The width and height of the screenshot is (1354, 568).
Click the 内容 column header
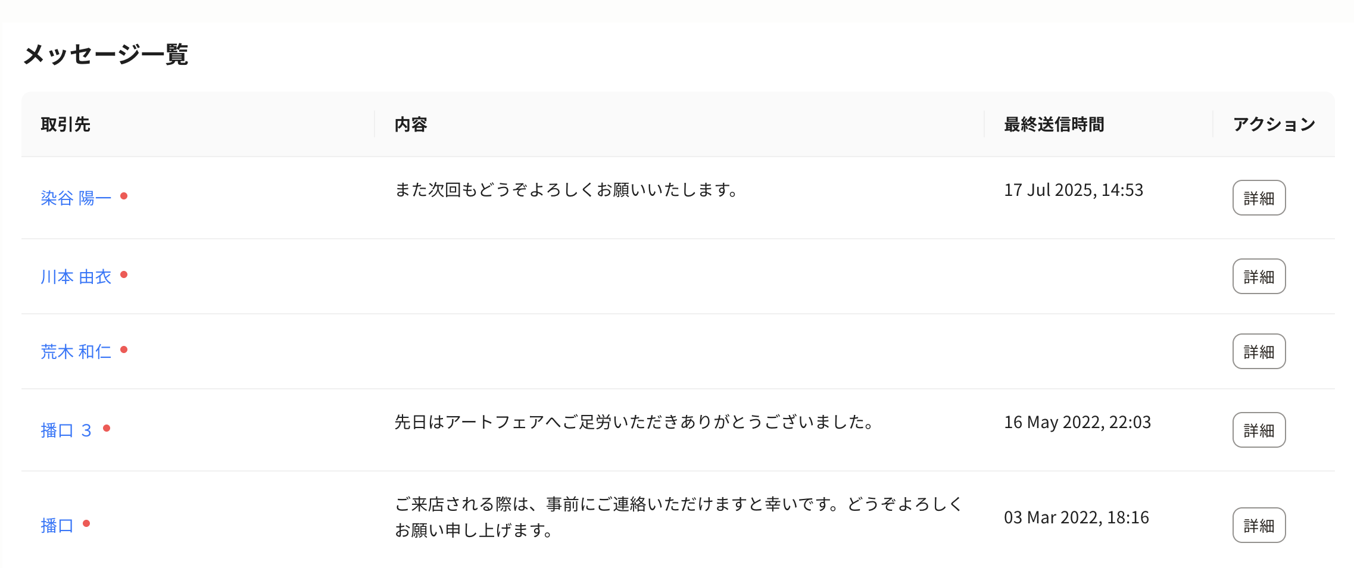click(x=411, y=124)
